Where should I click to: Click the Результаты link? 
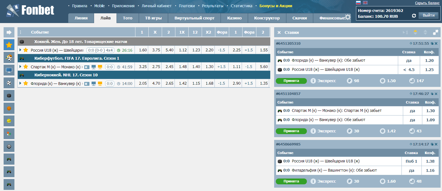(213, 6)
